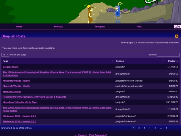Focus the table Search field
Viewport: 181px width, 136px height.
168,55
